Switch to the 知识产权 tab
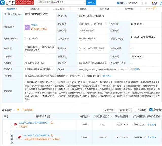This screenshot has width=162, height=146. [x=128, y=9]
